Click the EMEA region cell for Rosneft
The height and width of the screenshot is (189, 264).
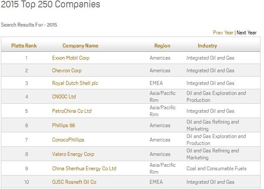157,182
